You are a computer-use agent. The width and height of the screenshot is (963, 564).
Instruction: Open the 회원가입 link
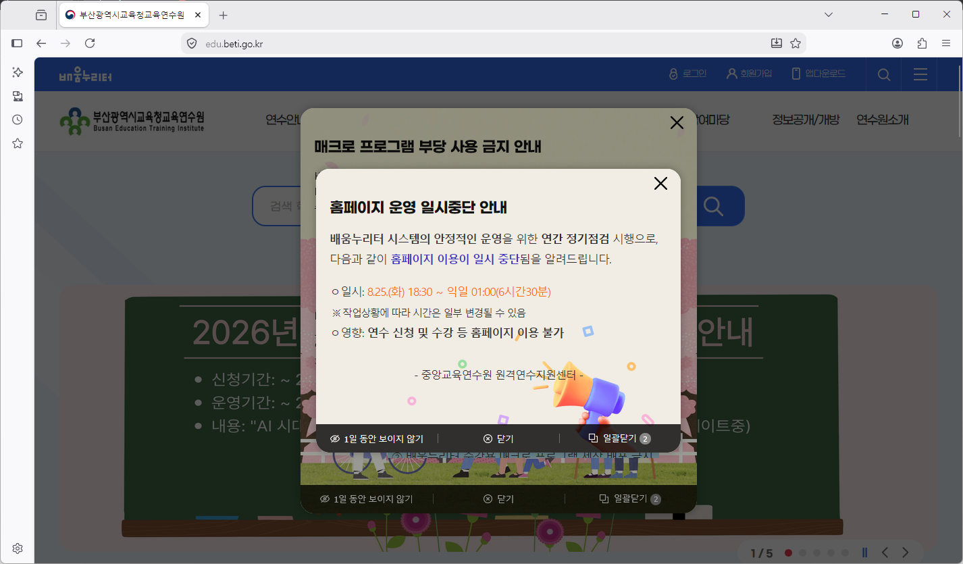[749, 74]
